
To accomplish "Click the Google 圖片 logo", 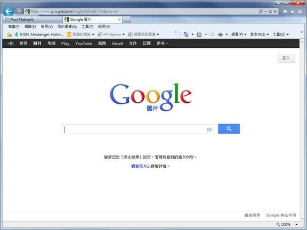I will pos(150,97).
